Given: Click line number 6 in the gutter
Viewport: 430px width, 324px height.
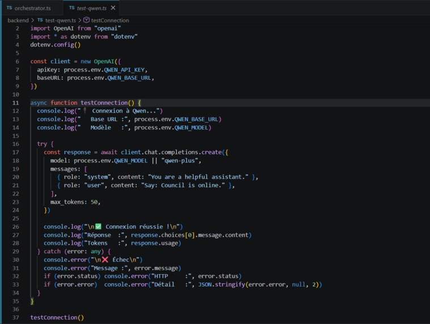Looking at the screenshot, I should click(x=17, y=62).
